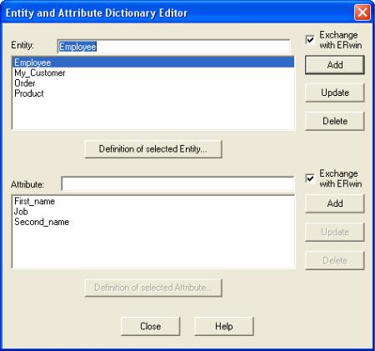This screenshot has height=351, width=375.
Task: Click Add button for attributes
Action: [x=335, y=203]
